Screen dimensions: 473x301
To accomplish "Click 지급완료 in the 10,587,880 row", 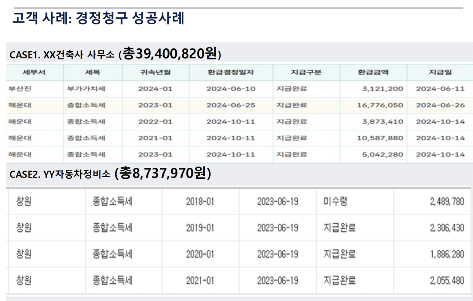I will [x=292, y=138].
